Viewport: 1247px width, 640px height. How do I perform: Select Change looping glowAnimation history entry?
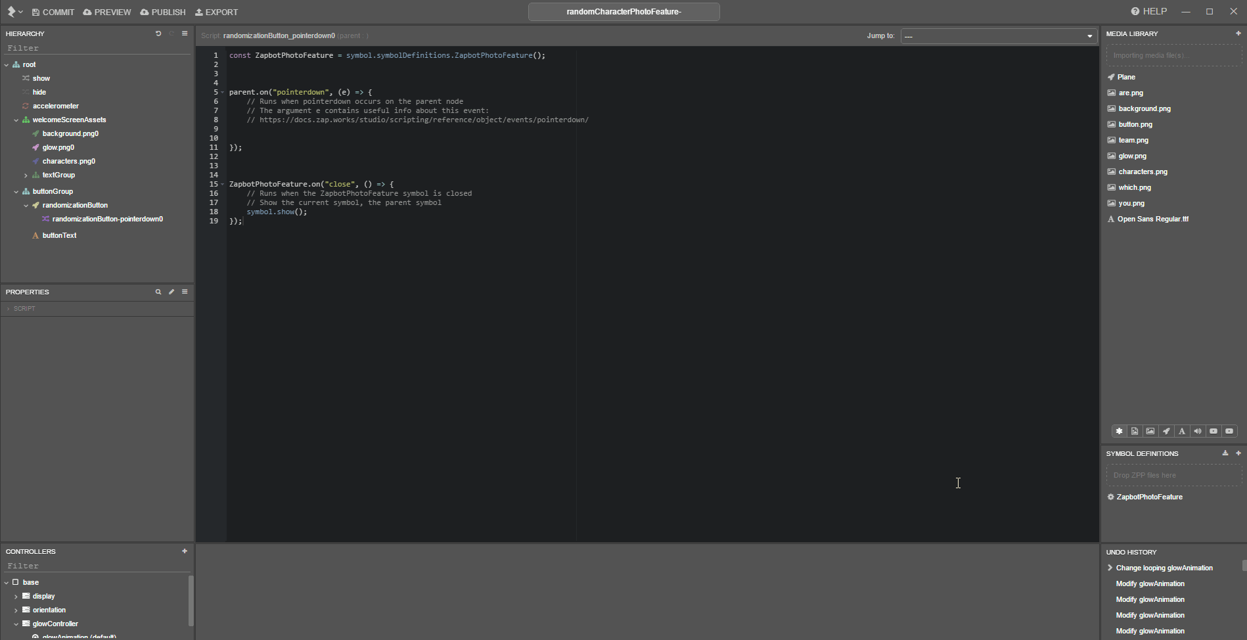(x=1164, y=568)
